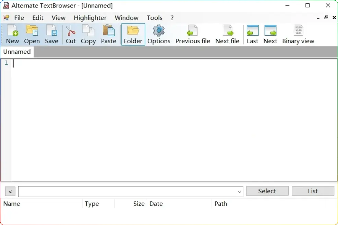338x225 pixels.
Task: Toggle Binary view mode
Action: pyautogui.click(x=298, y=35)
